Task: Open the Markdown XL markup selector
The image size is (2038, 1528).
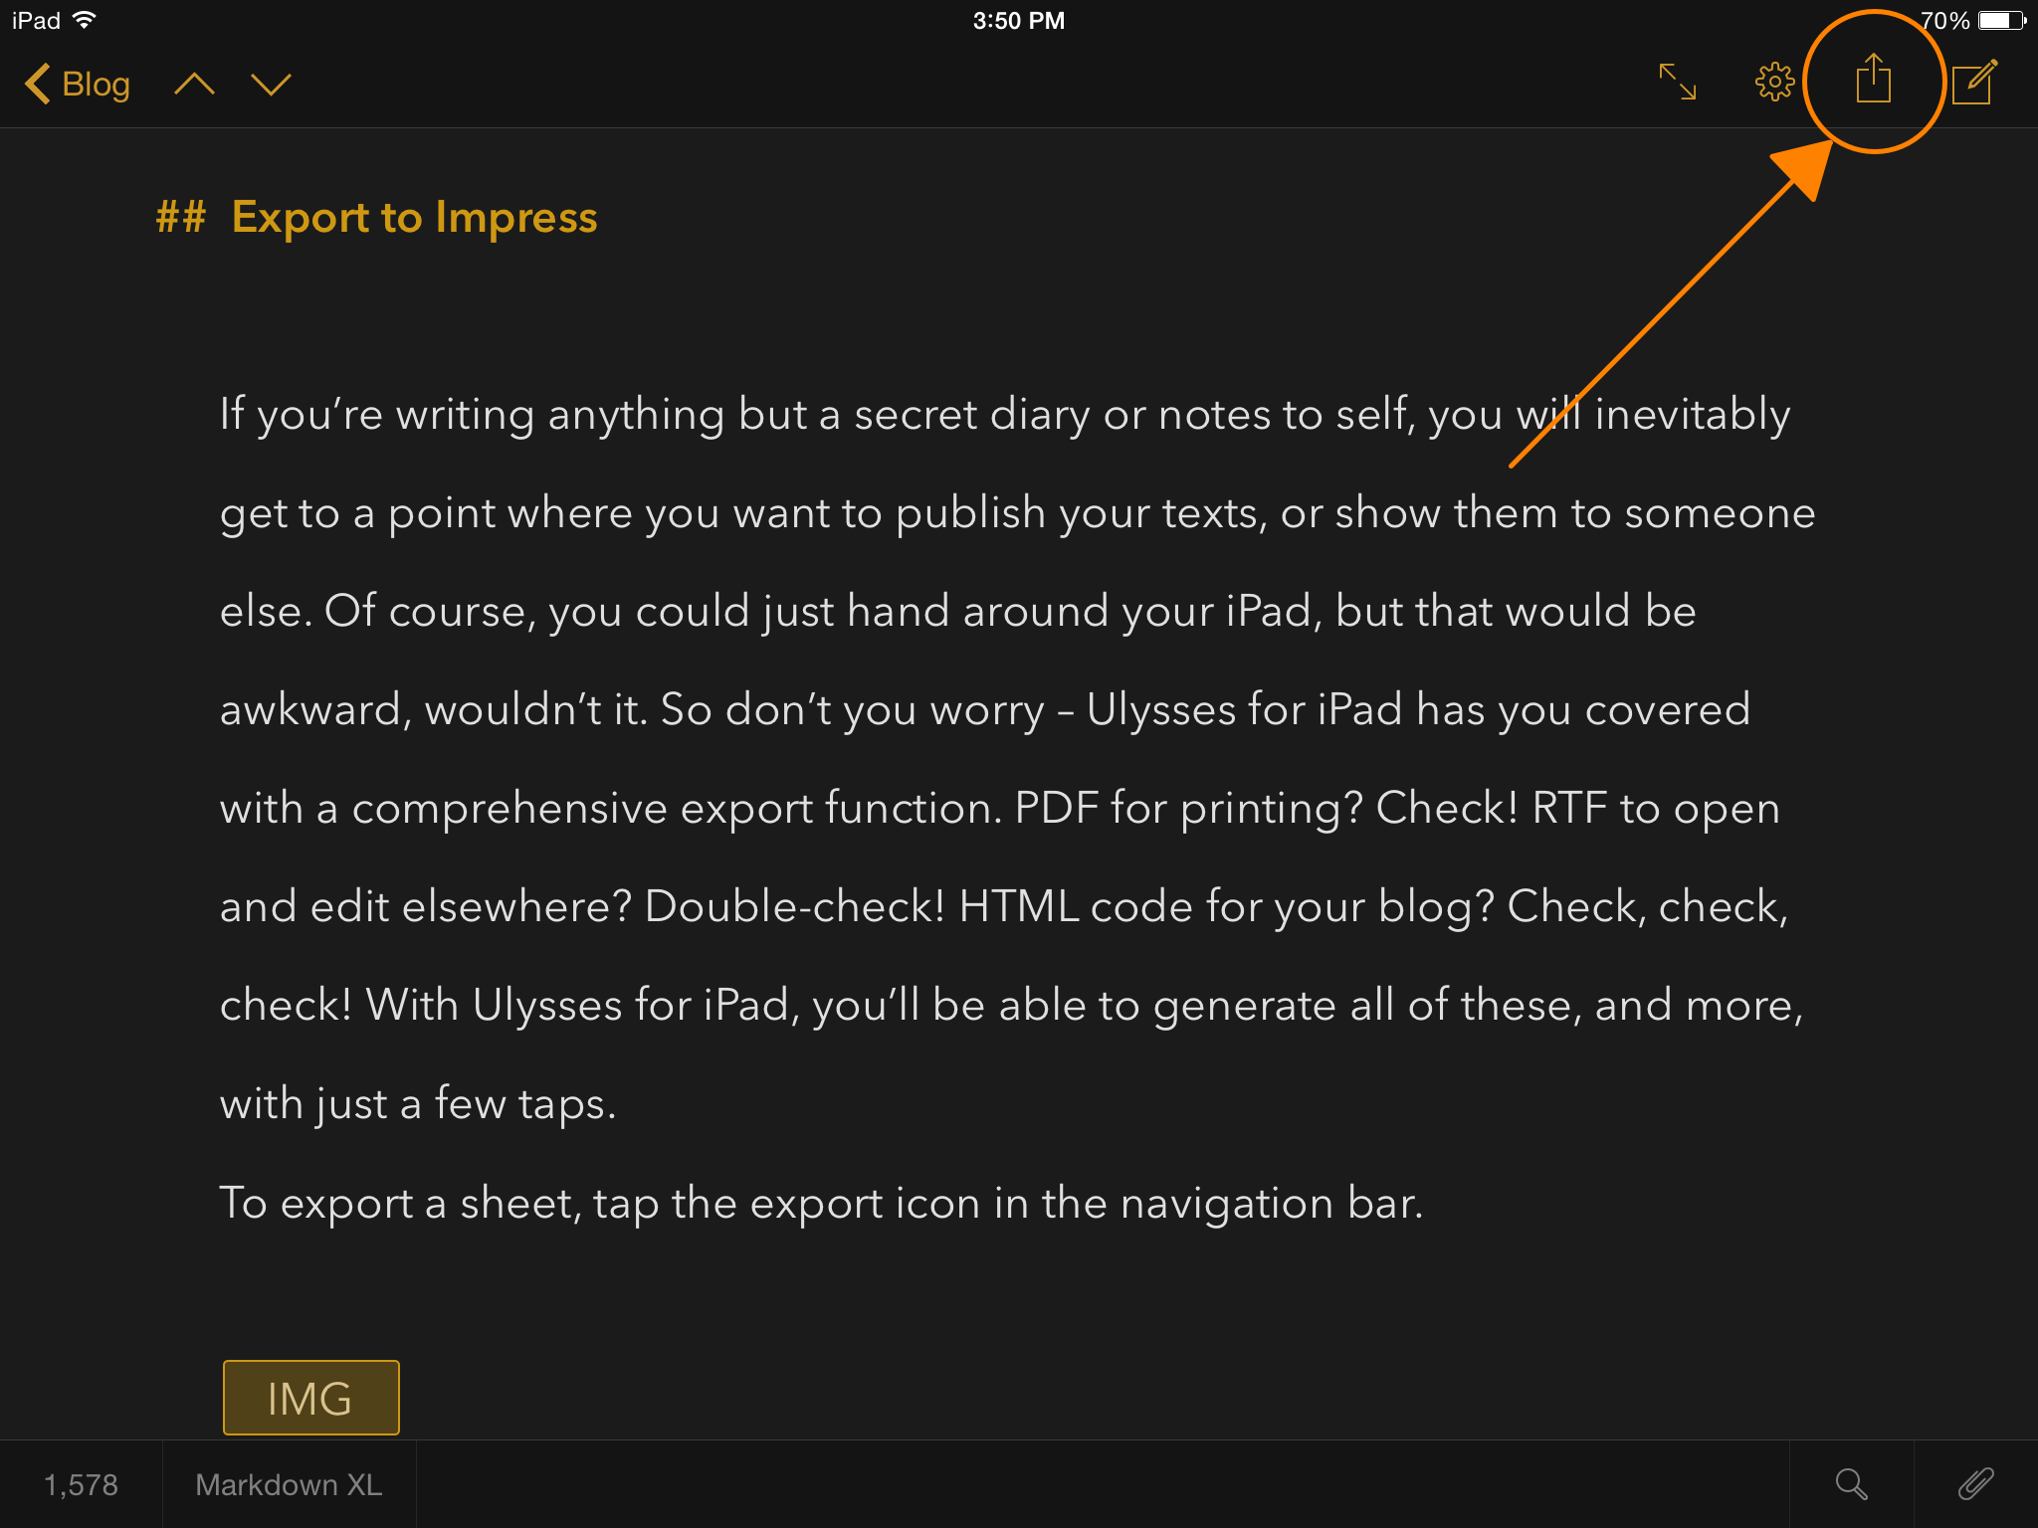Action: (x=289, y=1484)
